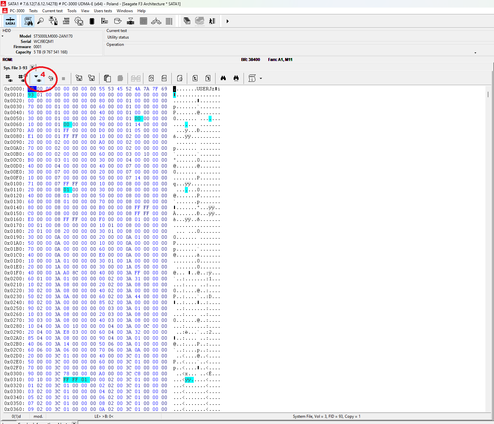Click the exit running-man icon
Viewport: 494px width, 424px height.
[212, 21]
